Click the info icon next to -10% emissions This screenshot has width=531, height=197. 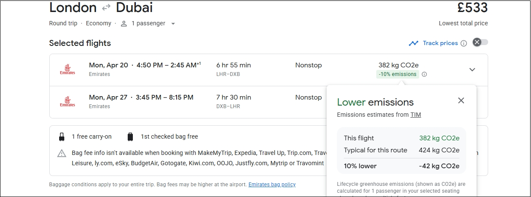click(x=424, y=74)
